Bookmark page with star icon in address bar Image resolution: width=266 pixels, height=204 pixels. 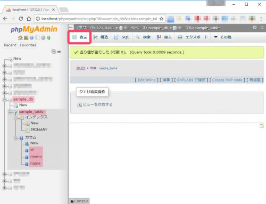point(161,19)
